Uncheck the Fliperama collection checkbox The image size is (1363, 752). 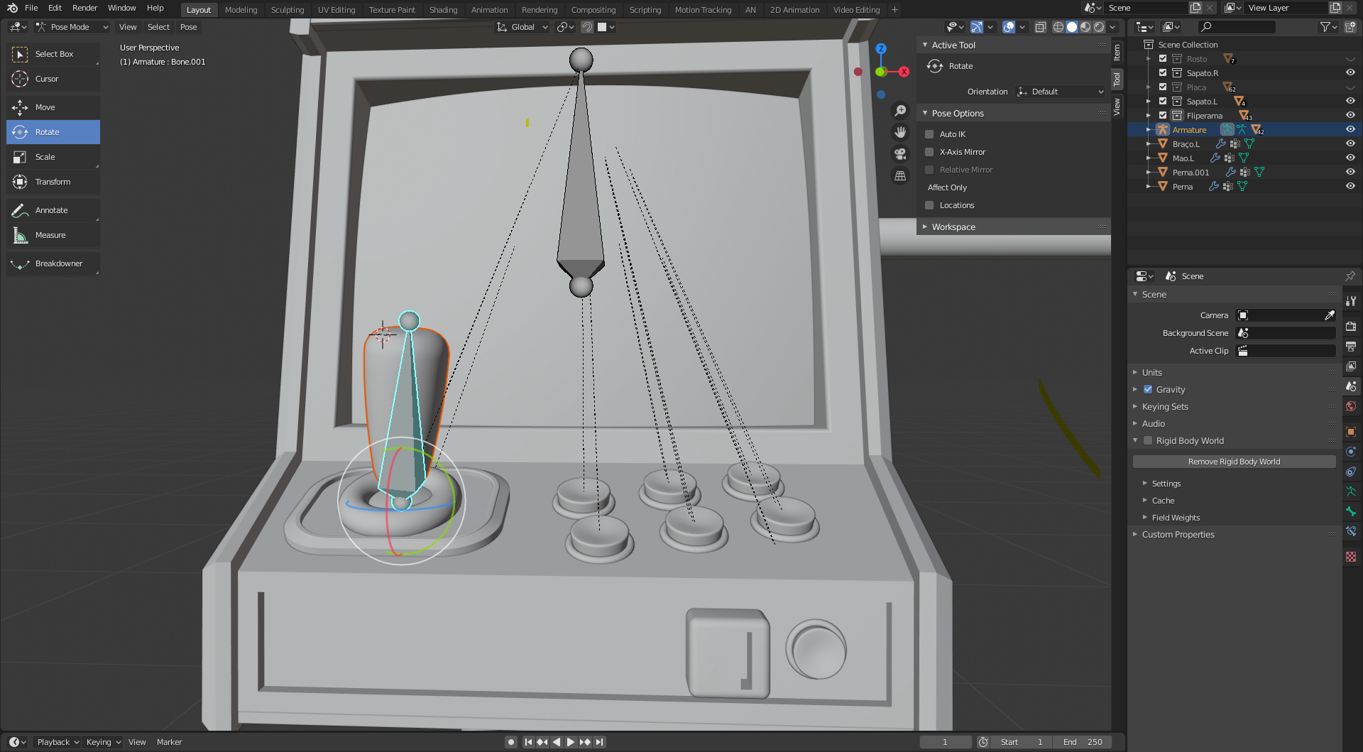click(1163, 115)
